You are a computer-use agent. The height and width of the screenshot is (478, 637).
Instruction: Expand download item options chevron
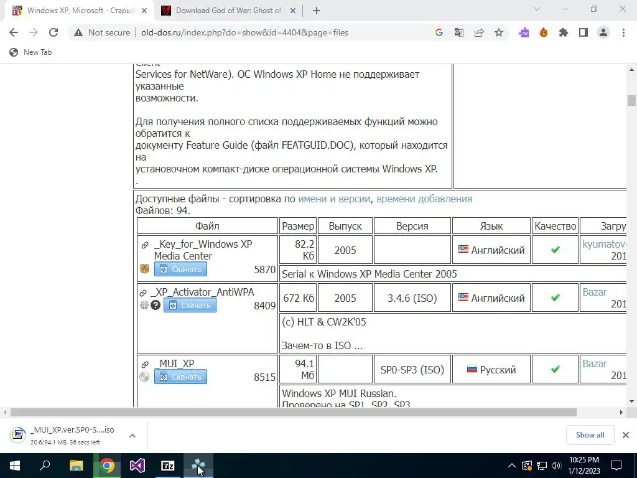click(x=133, y=436)
